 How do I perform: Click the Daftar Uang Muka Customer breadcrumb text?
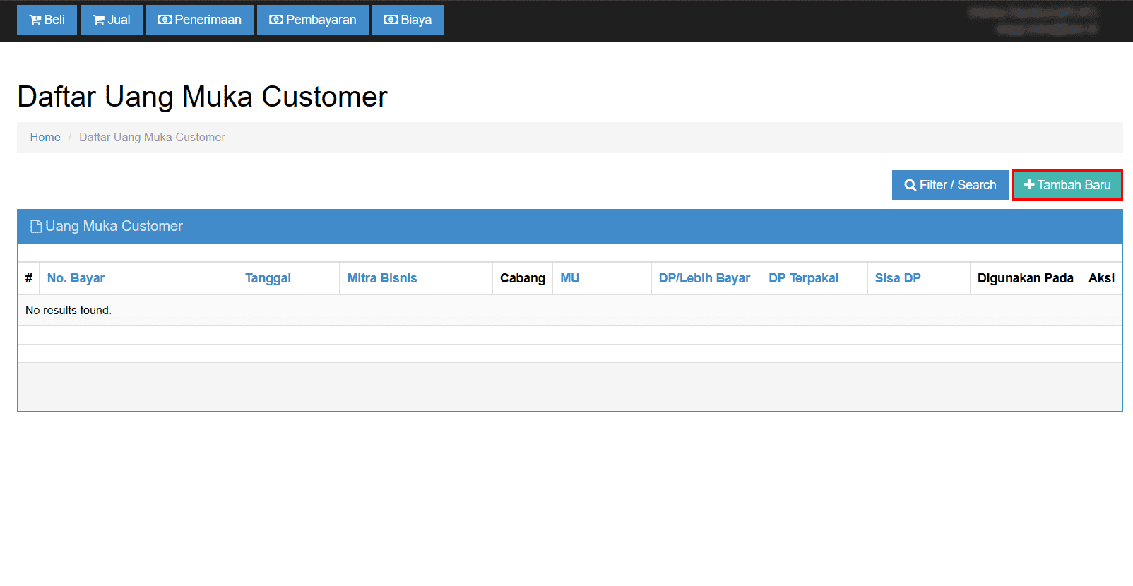[x=152, y=137]
